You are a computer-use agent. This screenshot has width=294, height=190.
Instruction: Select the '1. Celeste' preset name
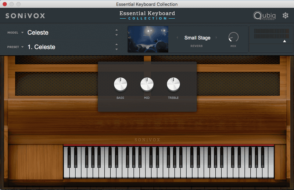coord(42,47)
